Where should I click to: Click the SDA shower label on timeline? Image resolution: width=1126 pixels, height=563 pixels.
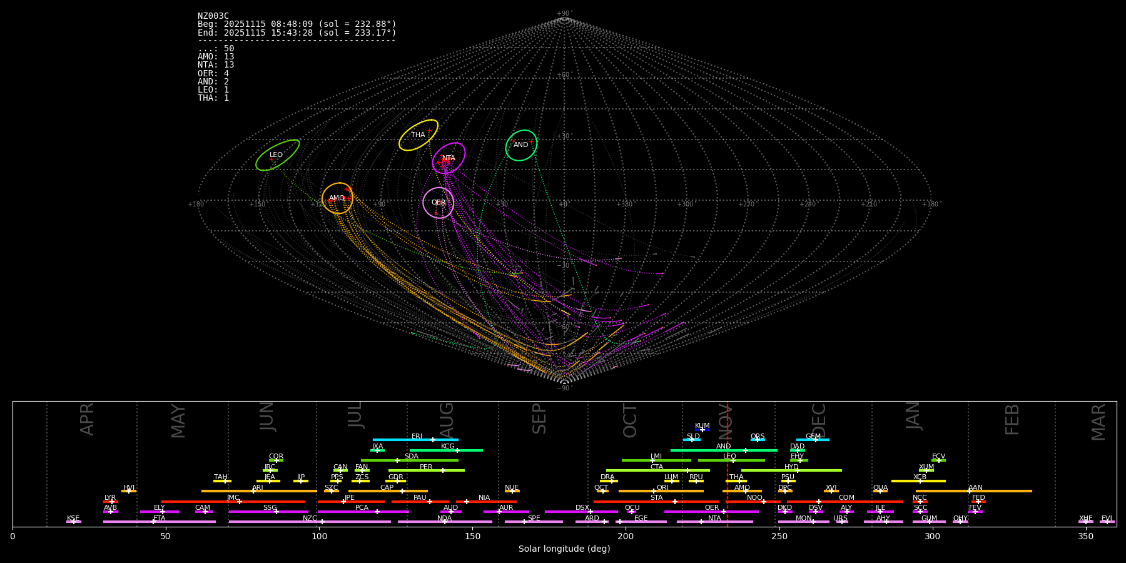[411, 457]
